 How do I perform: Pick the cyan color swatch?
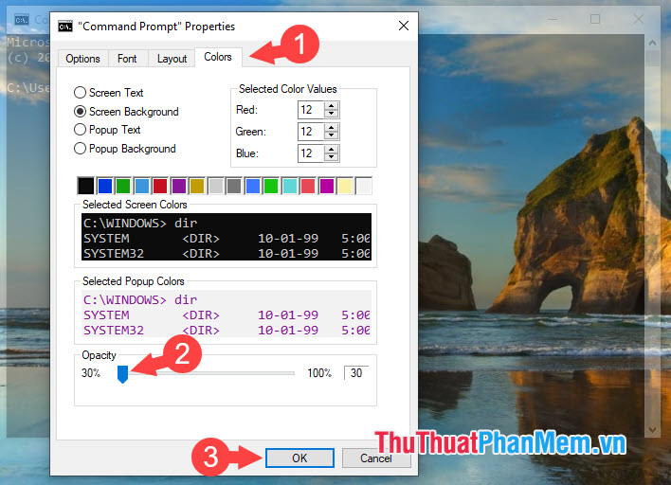290,186
